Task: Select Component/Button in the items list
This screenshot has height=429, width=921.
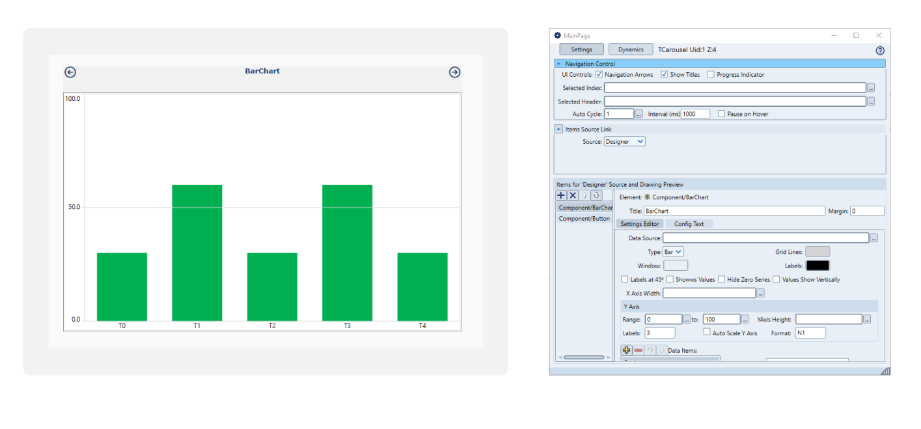Action: [584, 219]
